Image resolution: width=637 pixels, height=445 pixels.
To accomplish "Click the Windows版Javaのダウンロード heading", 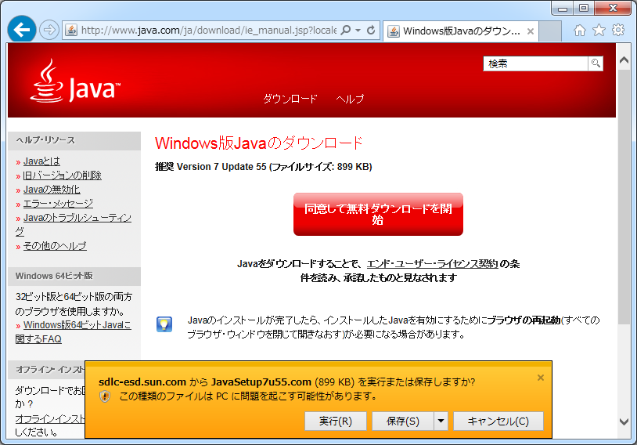I will 259,143.
